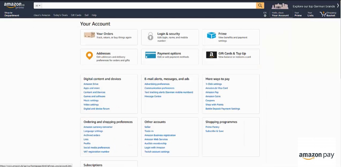The width and height of the screenshot is (341, 167).
Task: Click the Advertising preferences link
Action: [x=157, y=84]
